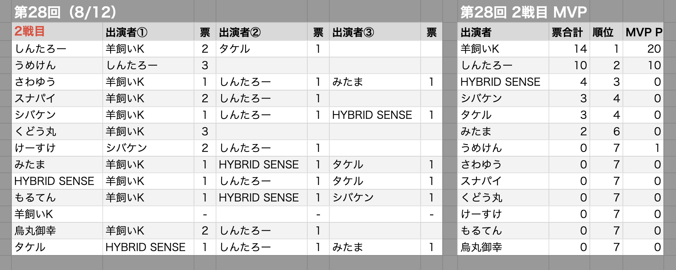The image size is (676, 270).
Task: Select the シバケン cell in けーすけ's row
Action: (148, 148)
